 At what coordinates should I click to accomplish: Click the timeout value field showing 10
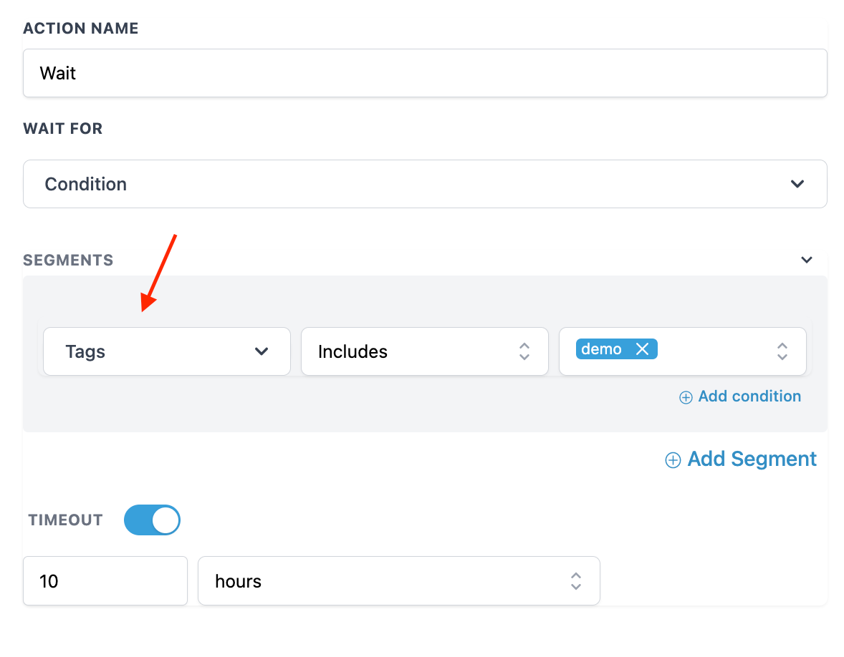(x=105, y=581)
